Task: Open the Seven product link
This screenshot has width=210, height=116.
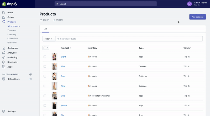Action: tap(64, 106)
